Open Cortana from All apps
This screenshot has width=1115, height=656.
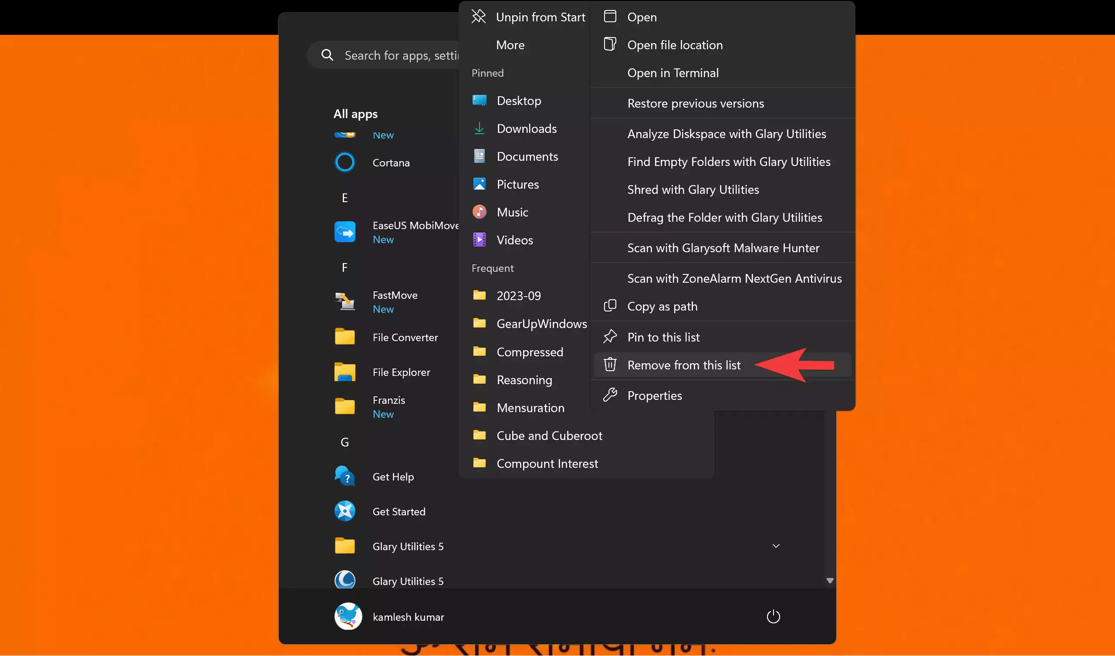coord(391,162)
